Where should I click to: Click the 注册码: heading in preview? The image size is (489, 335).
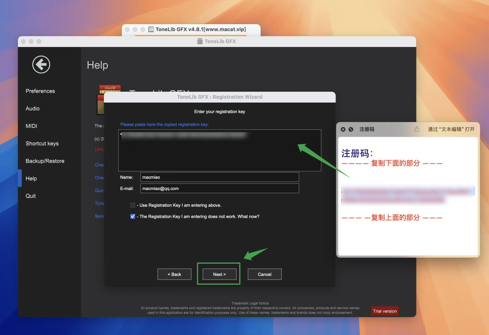point(357,153)
